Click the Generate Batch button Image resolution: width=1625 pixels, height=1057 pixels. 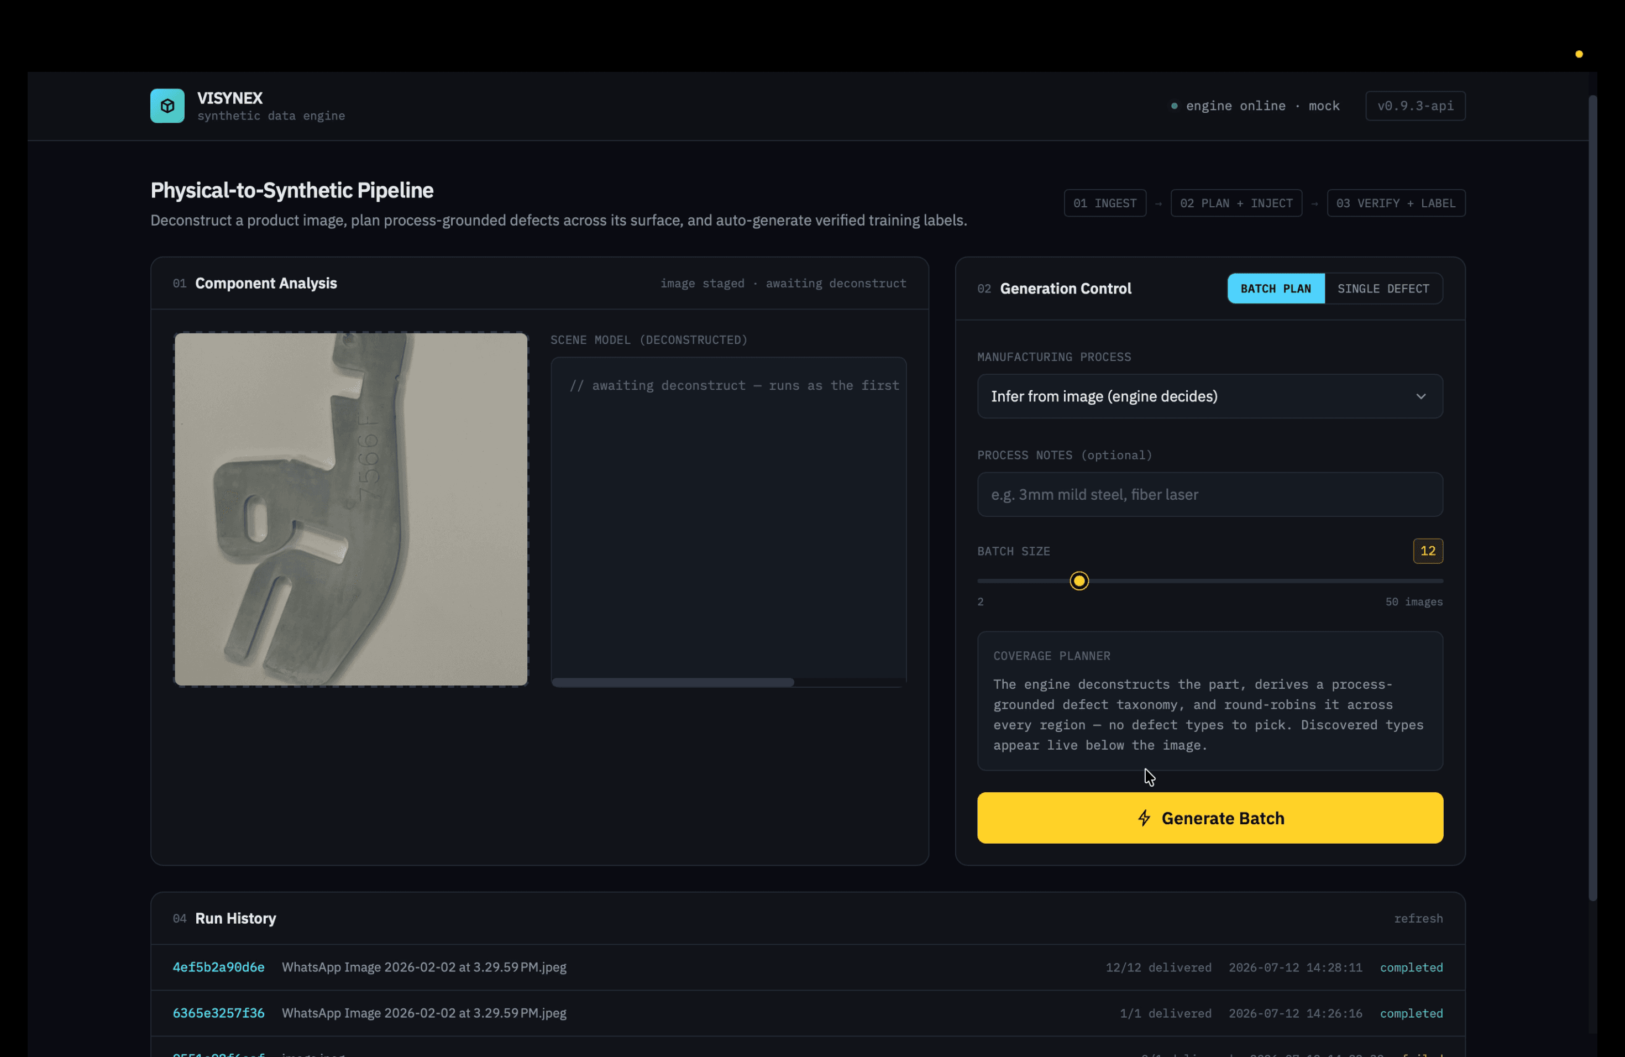pos(1210,818)
